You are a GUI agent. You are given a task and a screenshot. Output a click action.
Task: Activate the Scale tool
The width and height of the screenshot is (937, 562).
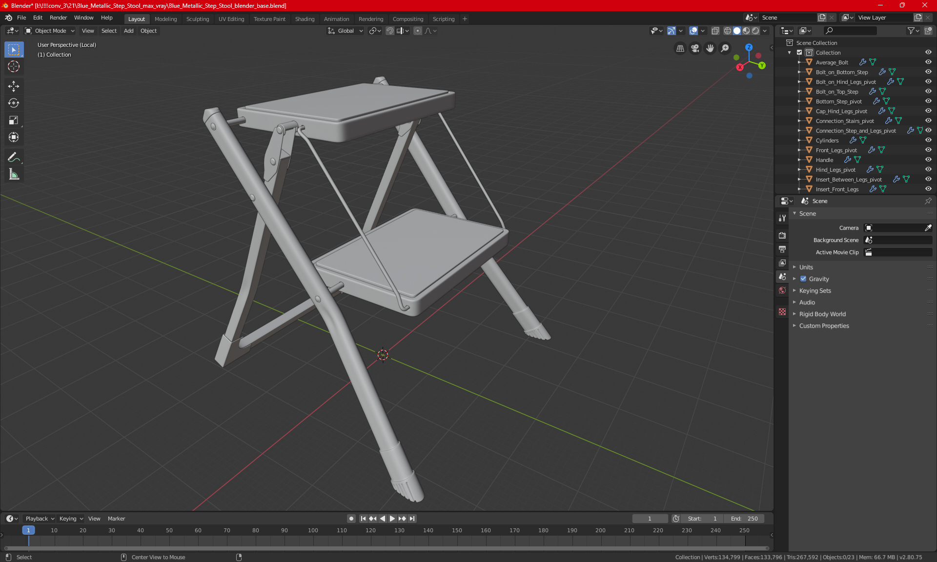pos(14,120)
